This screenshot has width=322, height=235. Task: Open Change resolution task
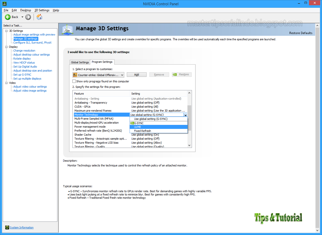point(24,51)
